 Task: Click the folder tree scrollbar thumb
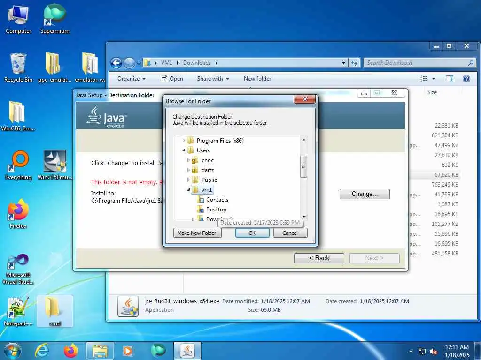[x=304, y=166]
